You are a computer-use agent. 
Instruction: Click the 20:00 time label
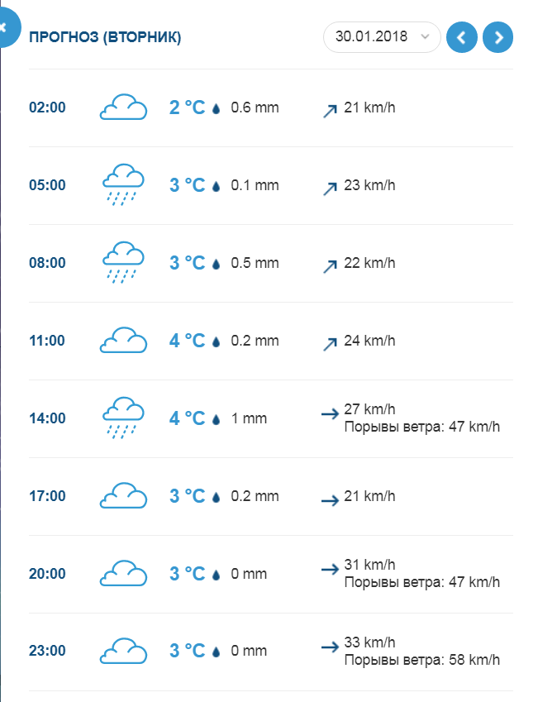click(47, 574)
